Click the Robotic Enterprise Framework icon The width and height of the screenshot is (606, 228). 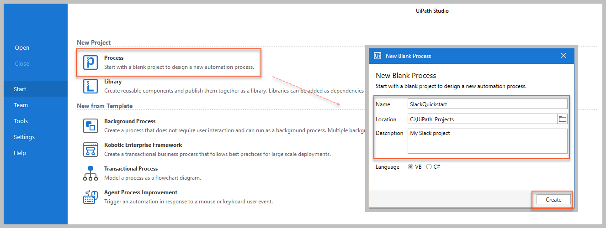pos(90,149)
